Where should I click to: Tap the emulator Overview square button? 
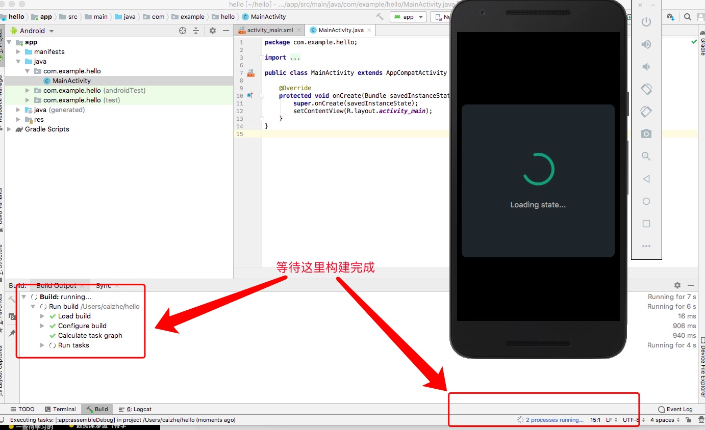tap(646, 224)
